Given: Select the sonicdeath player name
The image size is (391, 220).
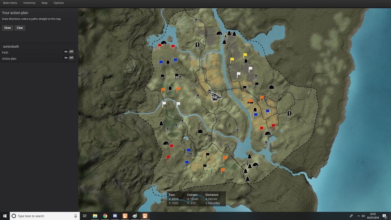Looking at the screenshot, I should pos(11,46).
